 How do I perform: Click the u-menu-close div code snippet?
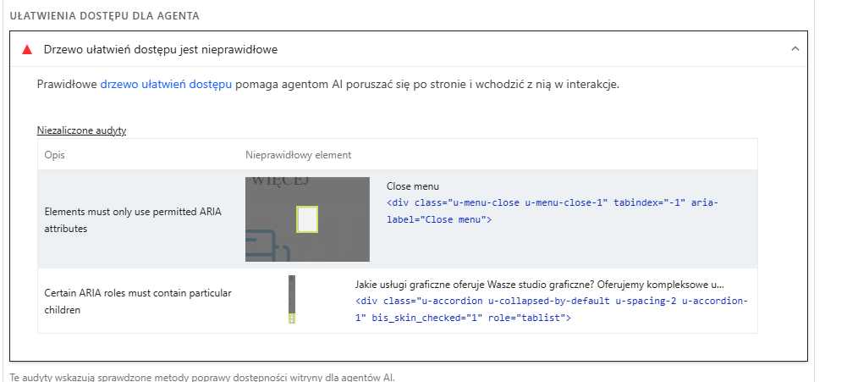point(553,211)
